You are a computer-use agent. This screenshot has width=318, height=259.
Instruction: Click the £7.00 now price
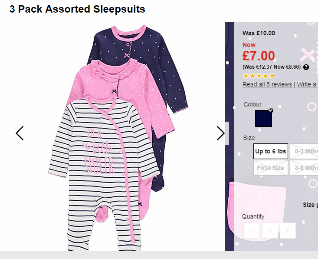point(259,56)
